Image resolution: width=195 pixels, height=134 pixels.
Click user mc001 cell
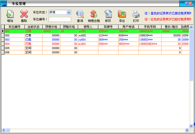[x=88, y=44]
